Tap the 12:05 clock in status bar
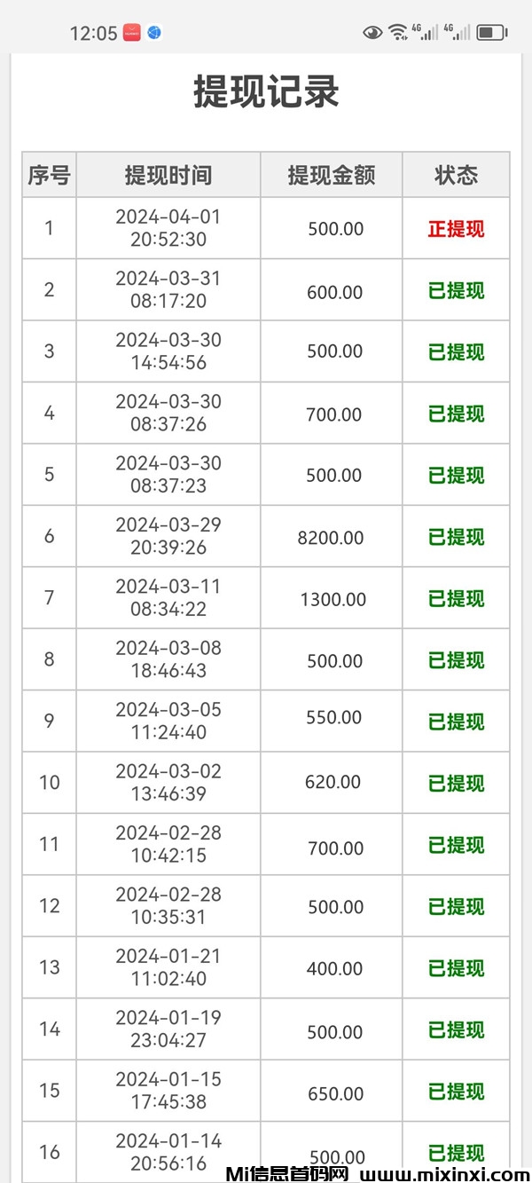Image resolution: width=532 pixels, height=1183 pixels. (93, 34)
